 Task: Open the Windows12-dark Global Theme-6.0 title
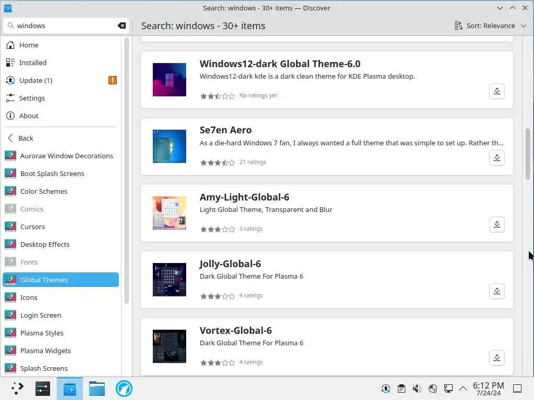[280, 64]
